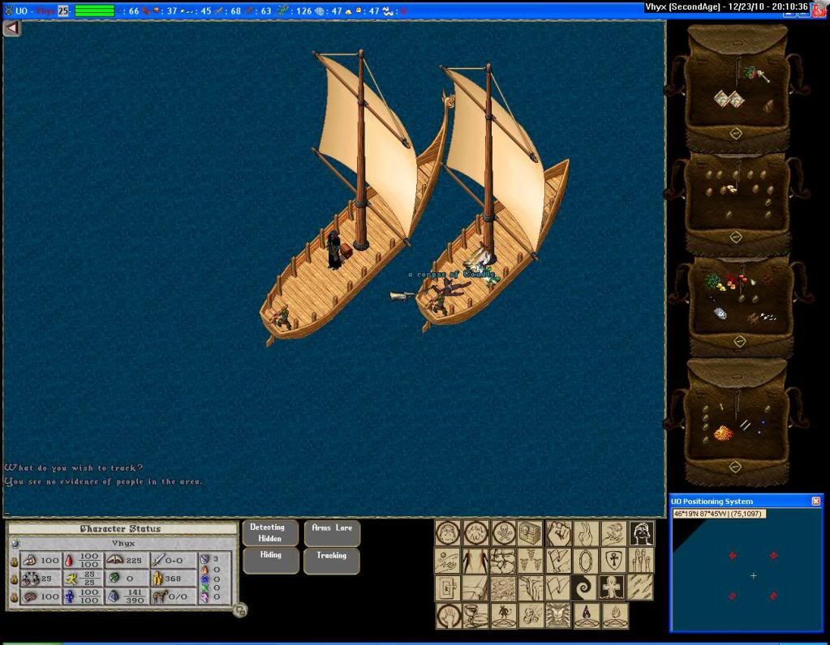Click the oval mirror spell icon
The width and height of the screenshot is (830, 645).
[586, 561]
